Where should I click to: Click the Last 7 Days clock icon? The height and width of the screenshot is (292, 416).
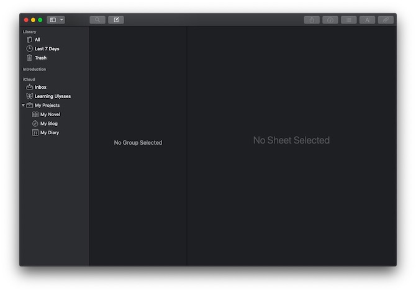(29, 48)
